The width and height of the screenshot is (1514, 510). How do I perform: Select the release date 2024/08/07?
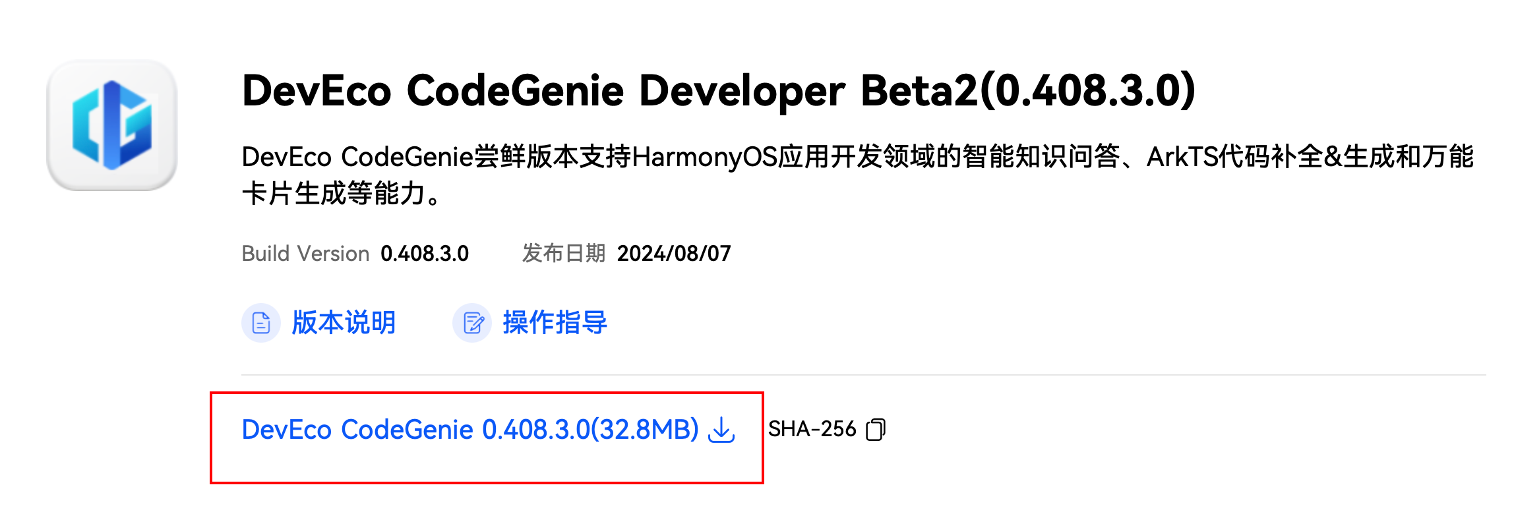pos(674,254)
